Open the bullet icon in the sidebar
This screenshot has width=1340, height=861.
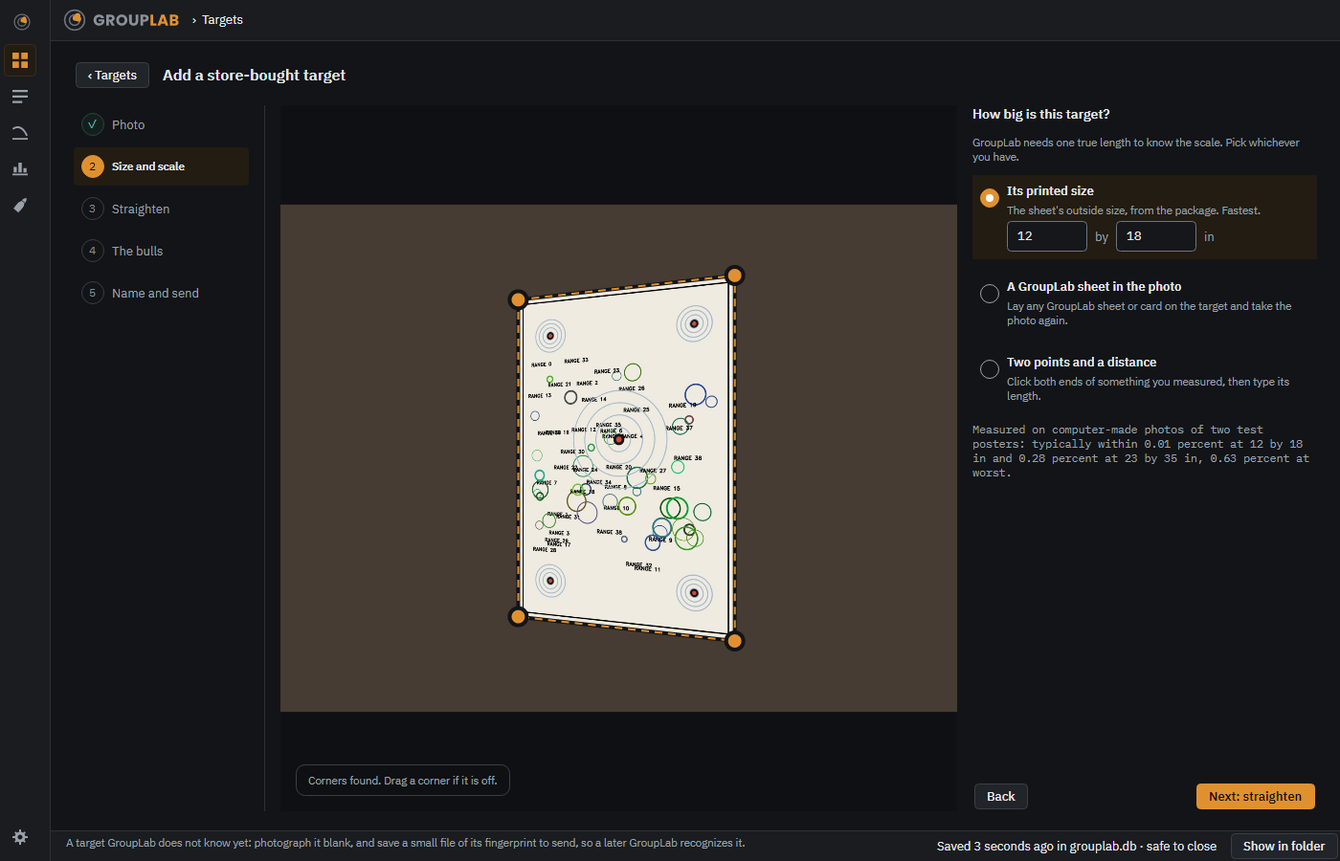20,206
